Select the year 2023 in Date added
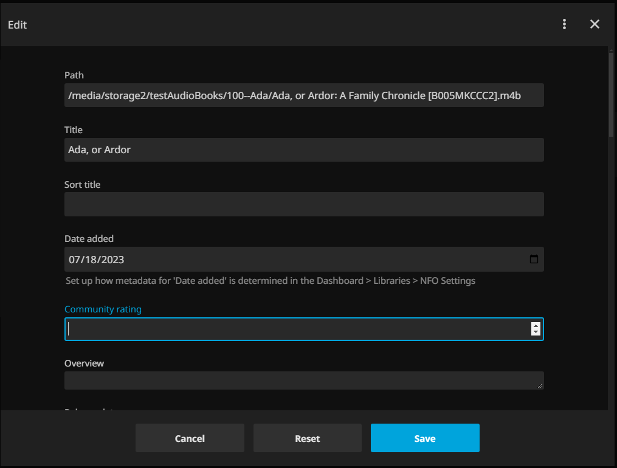Image resolution: width=617 pixels, height=468 pixels. (x=112, y=260)
